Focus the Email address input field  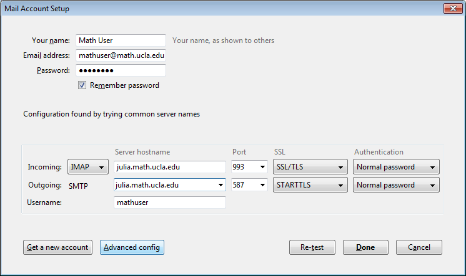121,55
